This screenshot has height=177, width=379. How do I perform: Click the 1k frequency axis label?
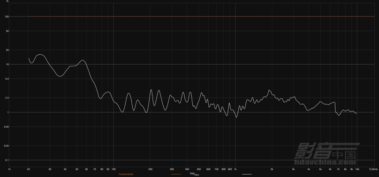[x=235, y=170]
